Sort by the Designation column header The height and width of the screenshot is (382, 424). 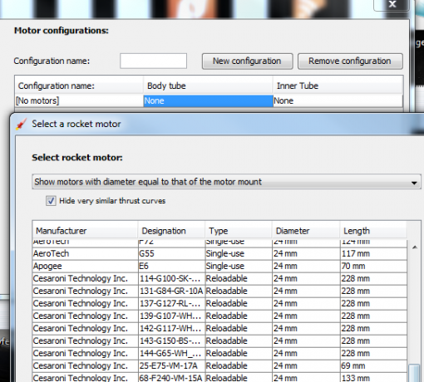(x=171, y=231)
